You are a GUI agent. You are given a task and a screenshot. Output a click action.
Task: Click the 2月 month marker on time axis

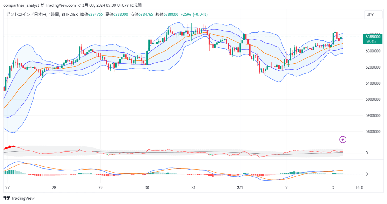240,188
